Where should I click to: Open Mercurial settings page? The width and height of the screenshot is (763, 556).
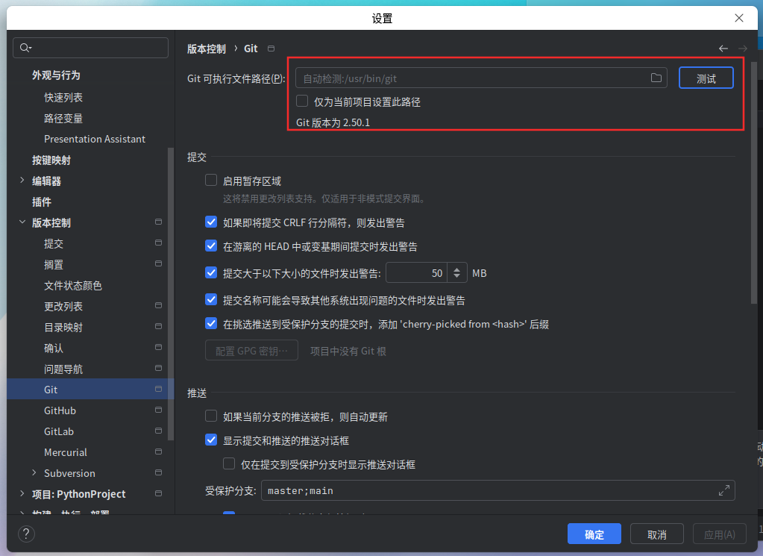click(x=65, y=452)
